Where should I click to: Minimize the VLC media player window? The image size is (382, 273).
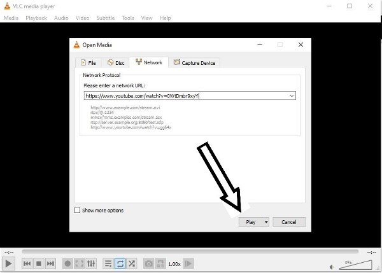[x=329, y=6]
